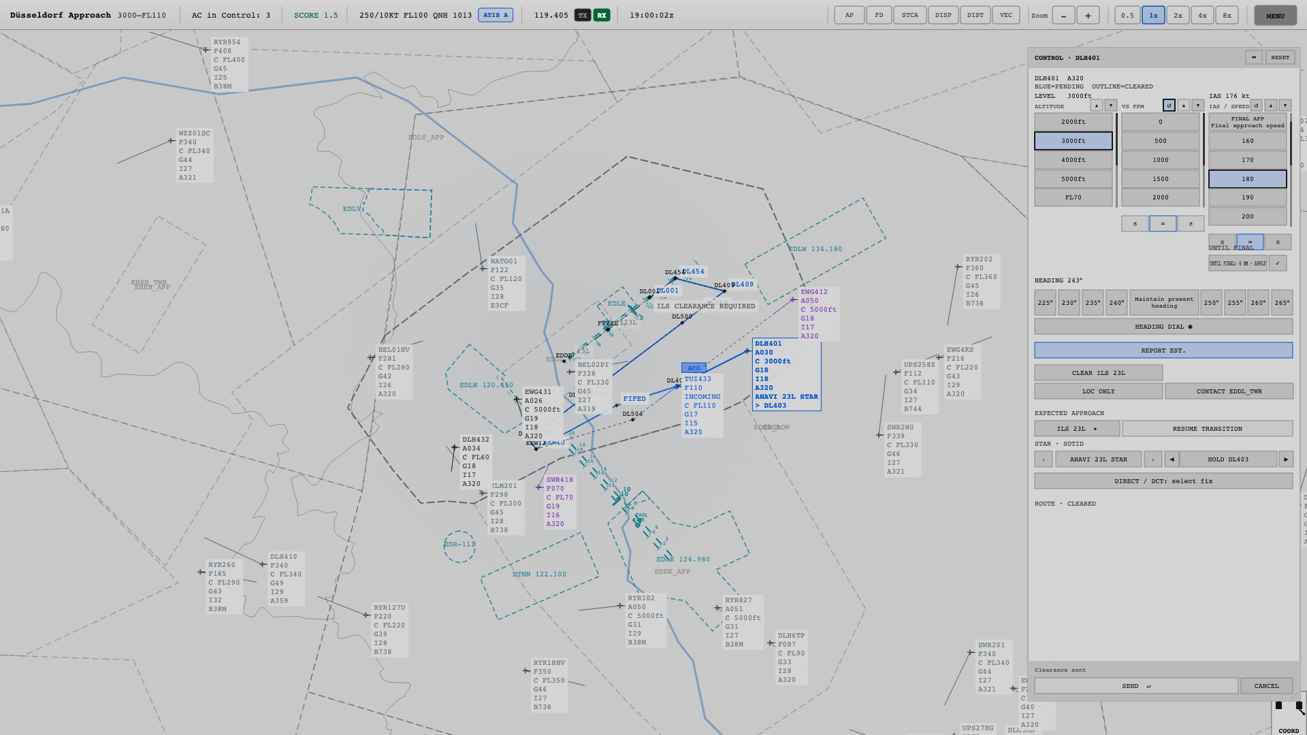Step VS FPM list down arrow
This screenshot has height=735, width=1307.
(x=1198, y=105)
